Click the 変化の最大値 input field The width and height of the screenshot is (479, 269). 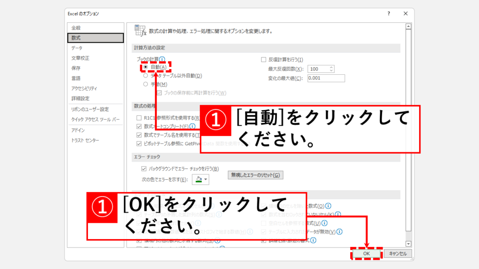tap(326, 78)
